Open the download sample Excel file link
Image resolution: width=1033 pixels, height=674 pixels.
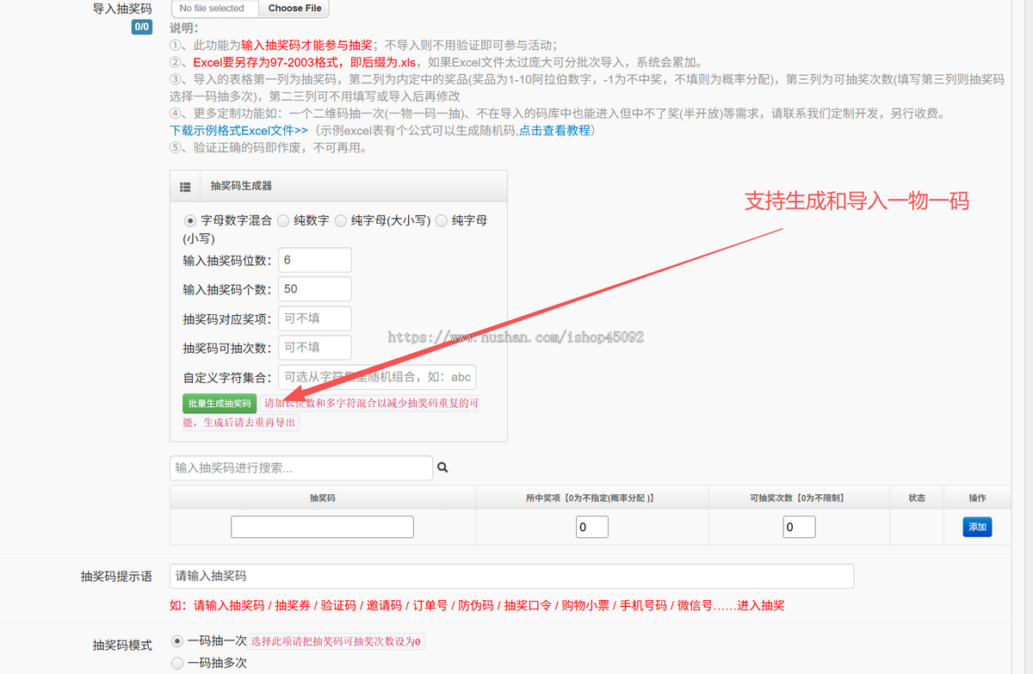(238, 130)
